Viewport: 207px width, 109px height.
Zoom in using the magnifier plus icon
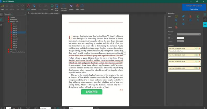pos(35,108)
